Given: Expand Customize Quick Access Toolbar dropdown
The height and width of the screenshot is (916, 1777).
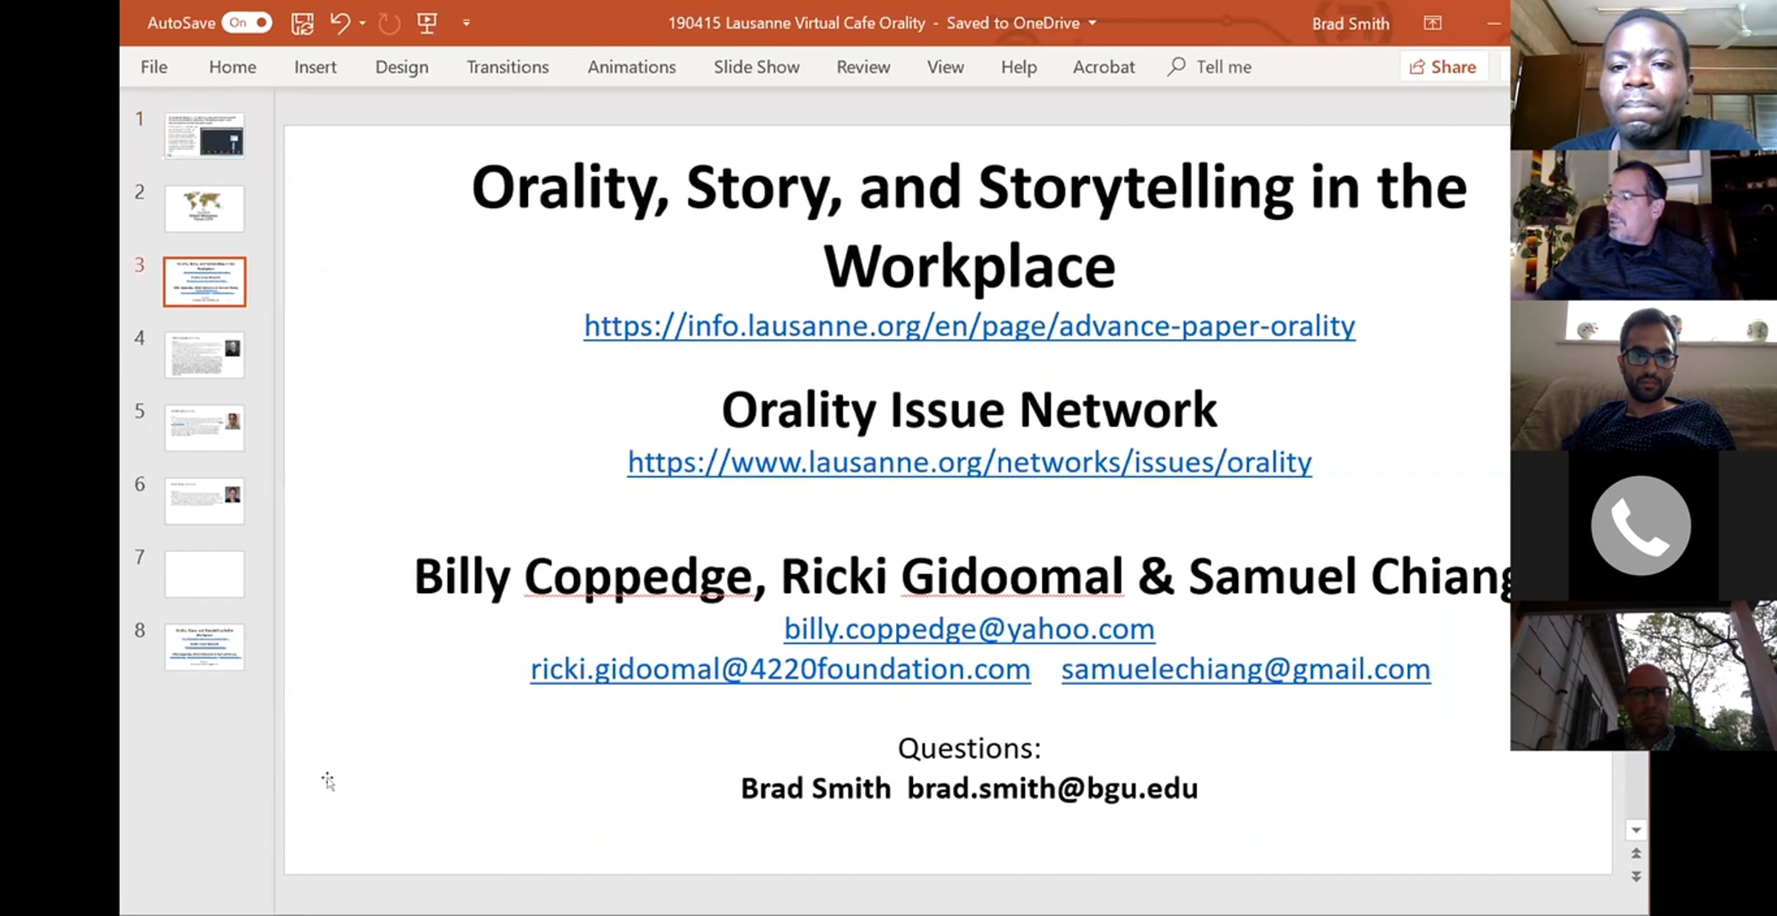Looking at the screenshot, I should point(466,24).
